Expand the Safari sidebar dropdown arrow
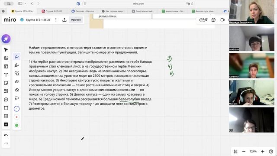Image resolution: width=277 pixels, height=156 pixels. (x=26, y=3)
